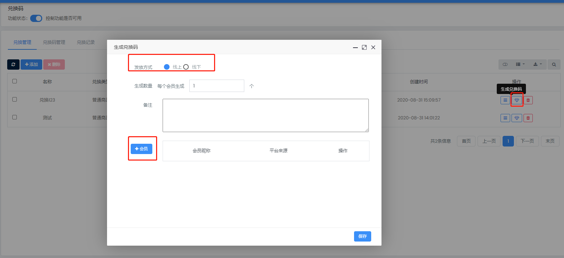Screen dimensions: 564x258
Task: Click the refresh icon button
Action: click(13, 64)
